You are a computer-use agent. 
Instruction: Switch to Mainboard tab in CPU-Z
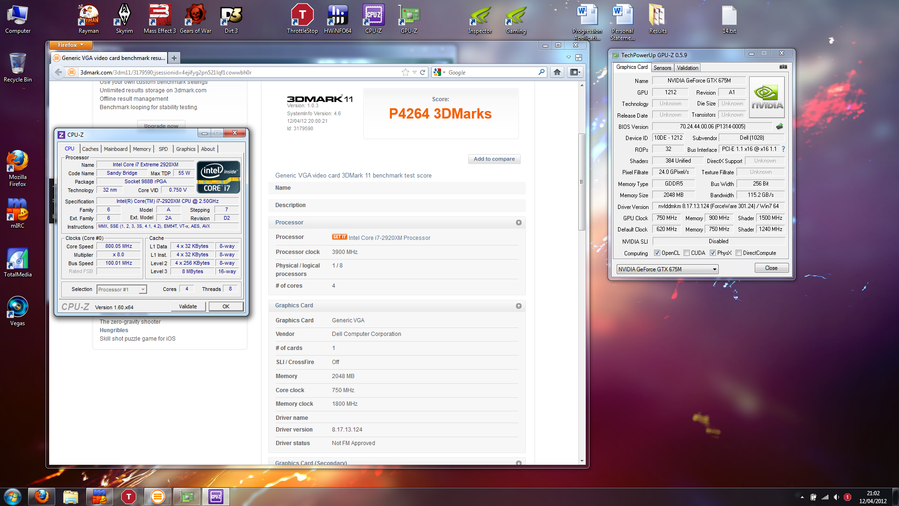coord(116,149)
